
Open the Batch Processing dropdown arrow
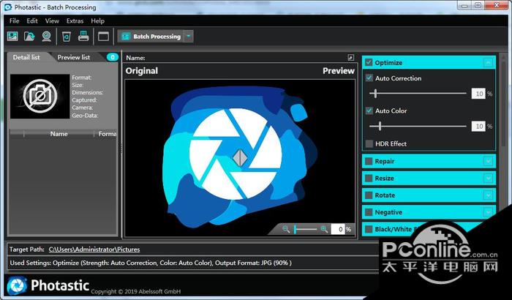(189, 37)
